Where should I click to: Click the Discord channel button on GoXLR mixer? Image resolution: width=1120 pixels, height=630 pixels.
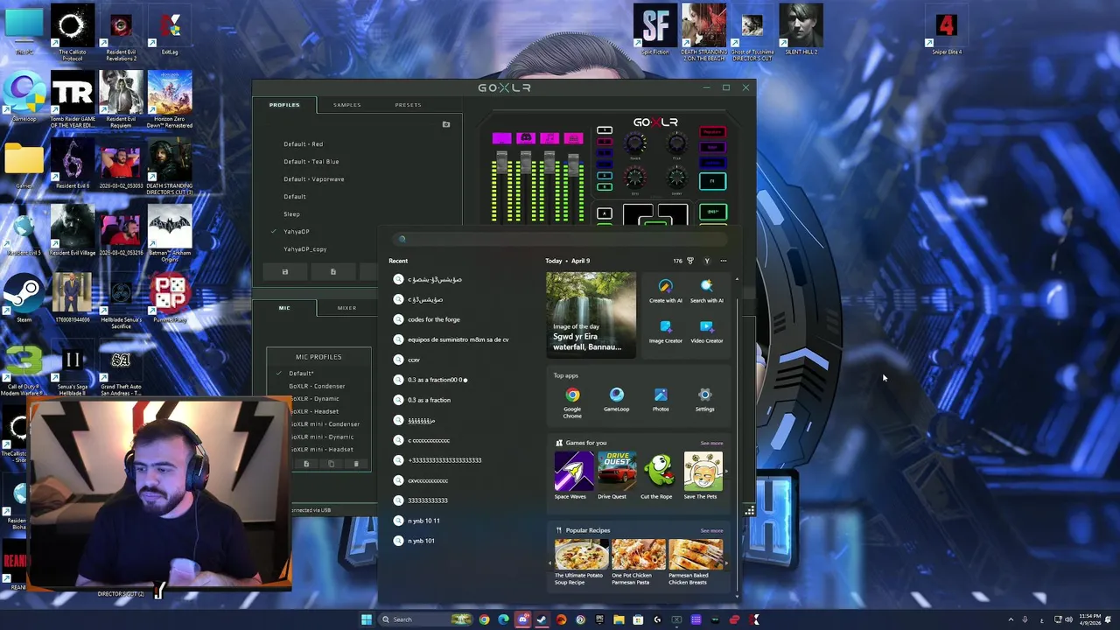[525, 138]
